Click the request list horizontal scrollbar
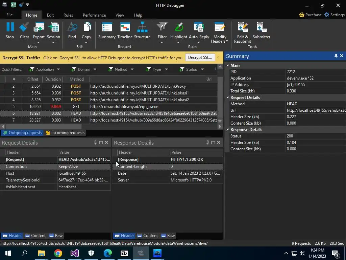 click(x=44, y=127)
